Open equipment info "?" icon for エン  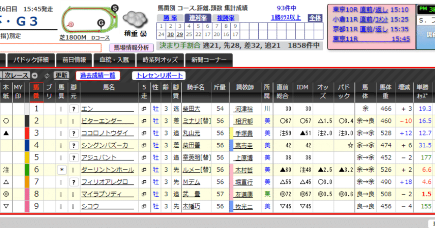(73, 108)
